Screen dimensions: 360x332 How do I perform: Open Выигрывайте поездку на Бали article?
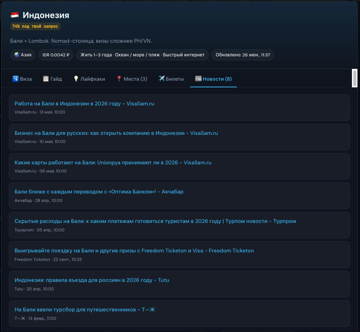134,251
